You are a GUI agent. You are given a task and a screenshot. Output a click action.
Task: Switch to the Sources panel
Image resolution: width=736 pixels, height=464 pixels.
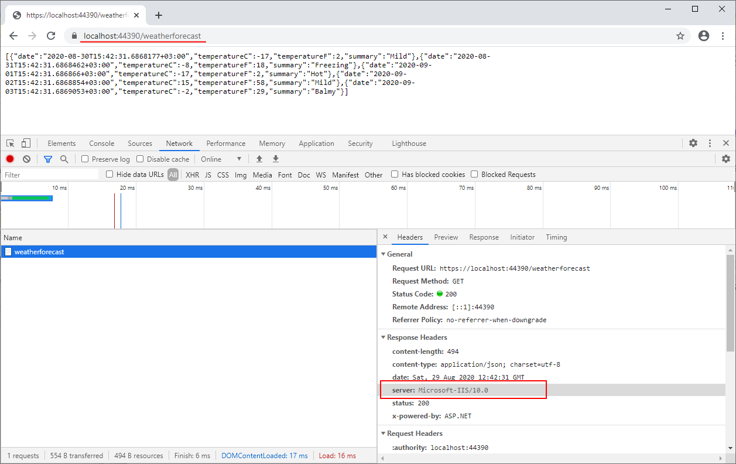coord(140,144)
